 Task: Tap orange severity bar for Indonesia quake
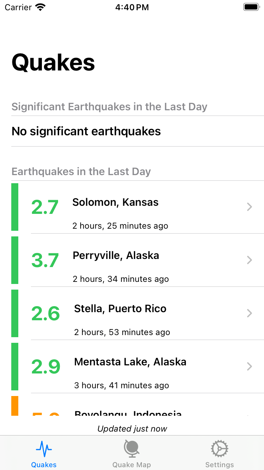(x=15, y=406)
